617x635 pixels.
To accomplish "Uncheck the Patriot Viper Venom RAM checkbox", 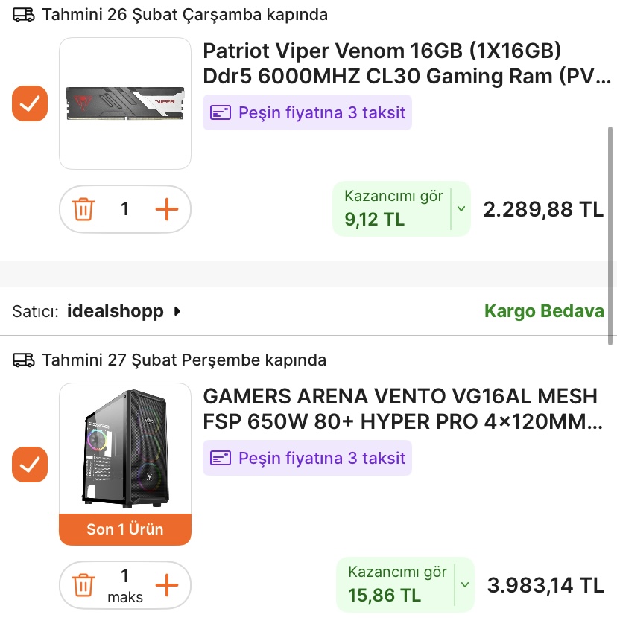I will [x=30, y=103].
